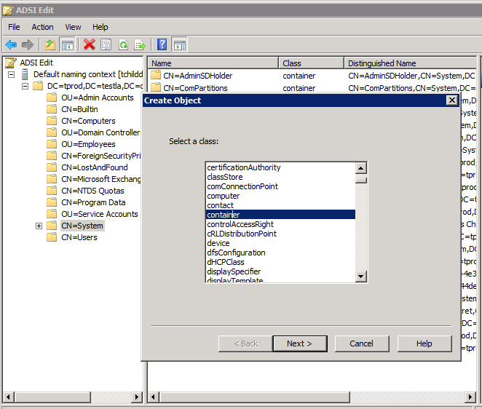Screen dimensions: 482x409
Task: Click the Refresh toolbar icon
Action: pos(123,45)
